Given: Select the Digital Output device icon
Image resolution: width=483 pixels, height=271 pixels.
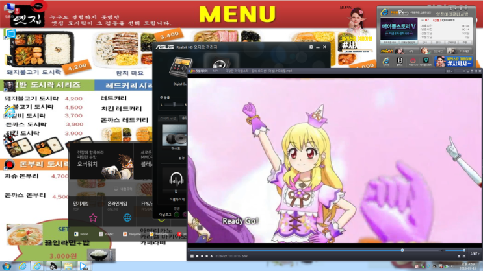Looking at the screenshot, I should 181,67.
